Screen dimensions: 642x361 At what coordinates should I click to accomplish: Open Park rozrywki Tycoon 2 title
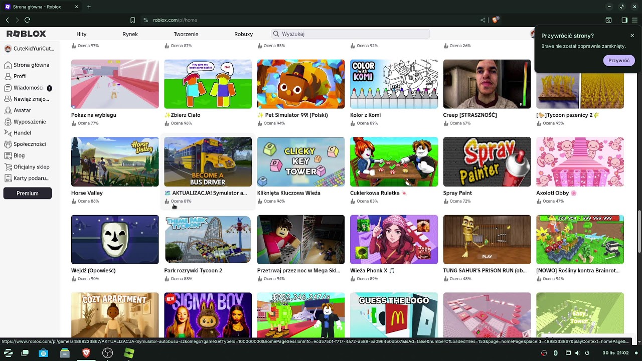pyautogui.click(x=193, y=270)
